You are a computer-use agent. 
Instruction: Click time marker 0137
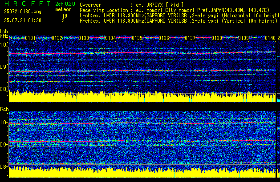click(190, 38)
